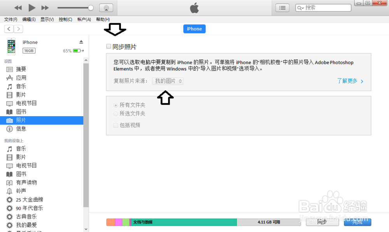This screenshot has width=389, height=232.
Task: Open the 编辑(E) menu
Action: click(x=29, y=19)
